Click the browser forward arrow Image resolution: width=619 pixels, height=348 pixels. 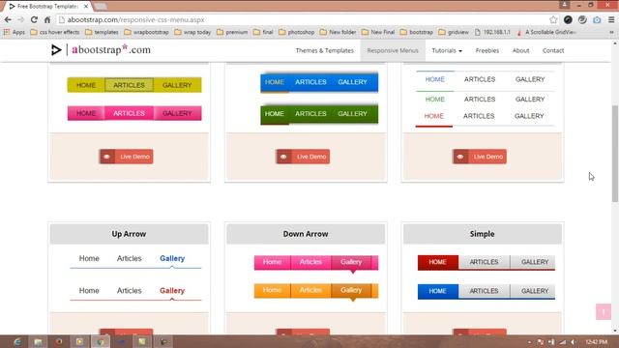point(21,19)
